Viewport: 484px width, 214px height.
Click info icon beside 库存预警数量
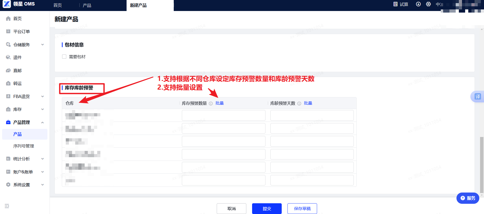pos(211,103)
